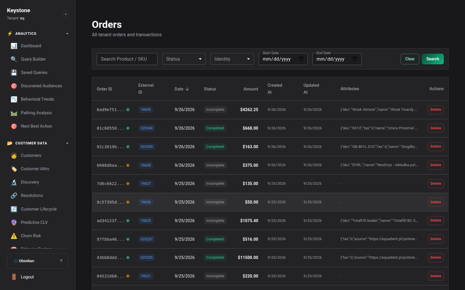
Task: Click the Saved Queries floppy disk icon
Action: 14,72
